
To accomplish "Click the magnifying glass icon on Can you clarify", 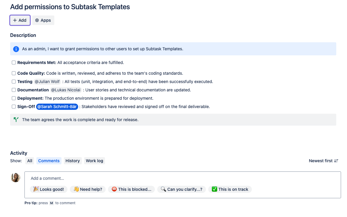I will tap(163, 189).
